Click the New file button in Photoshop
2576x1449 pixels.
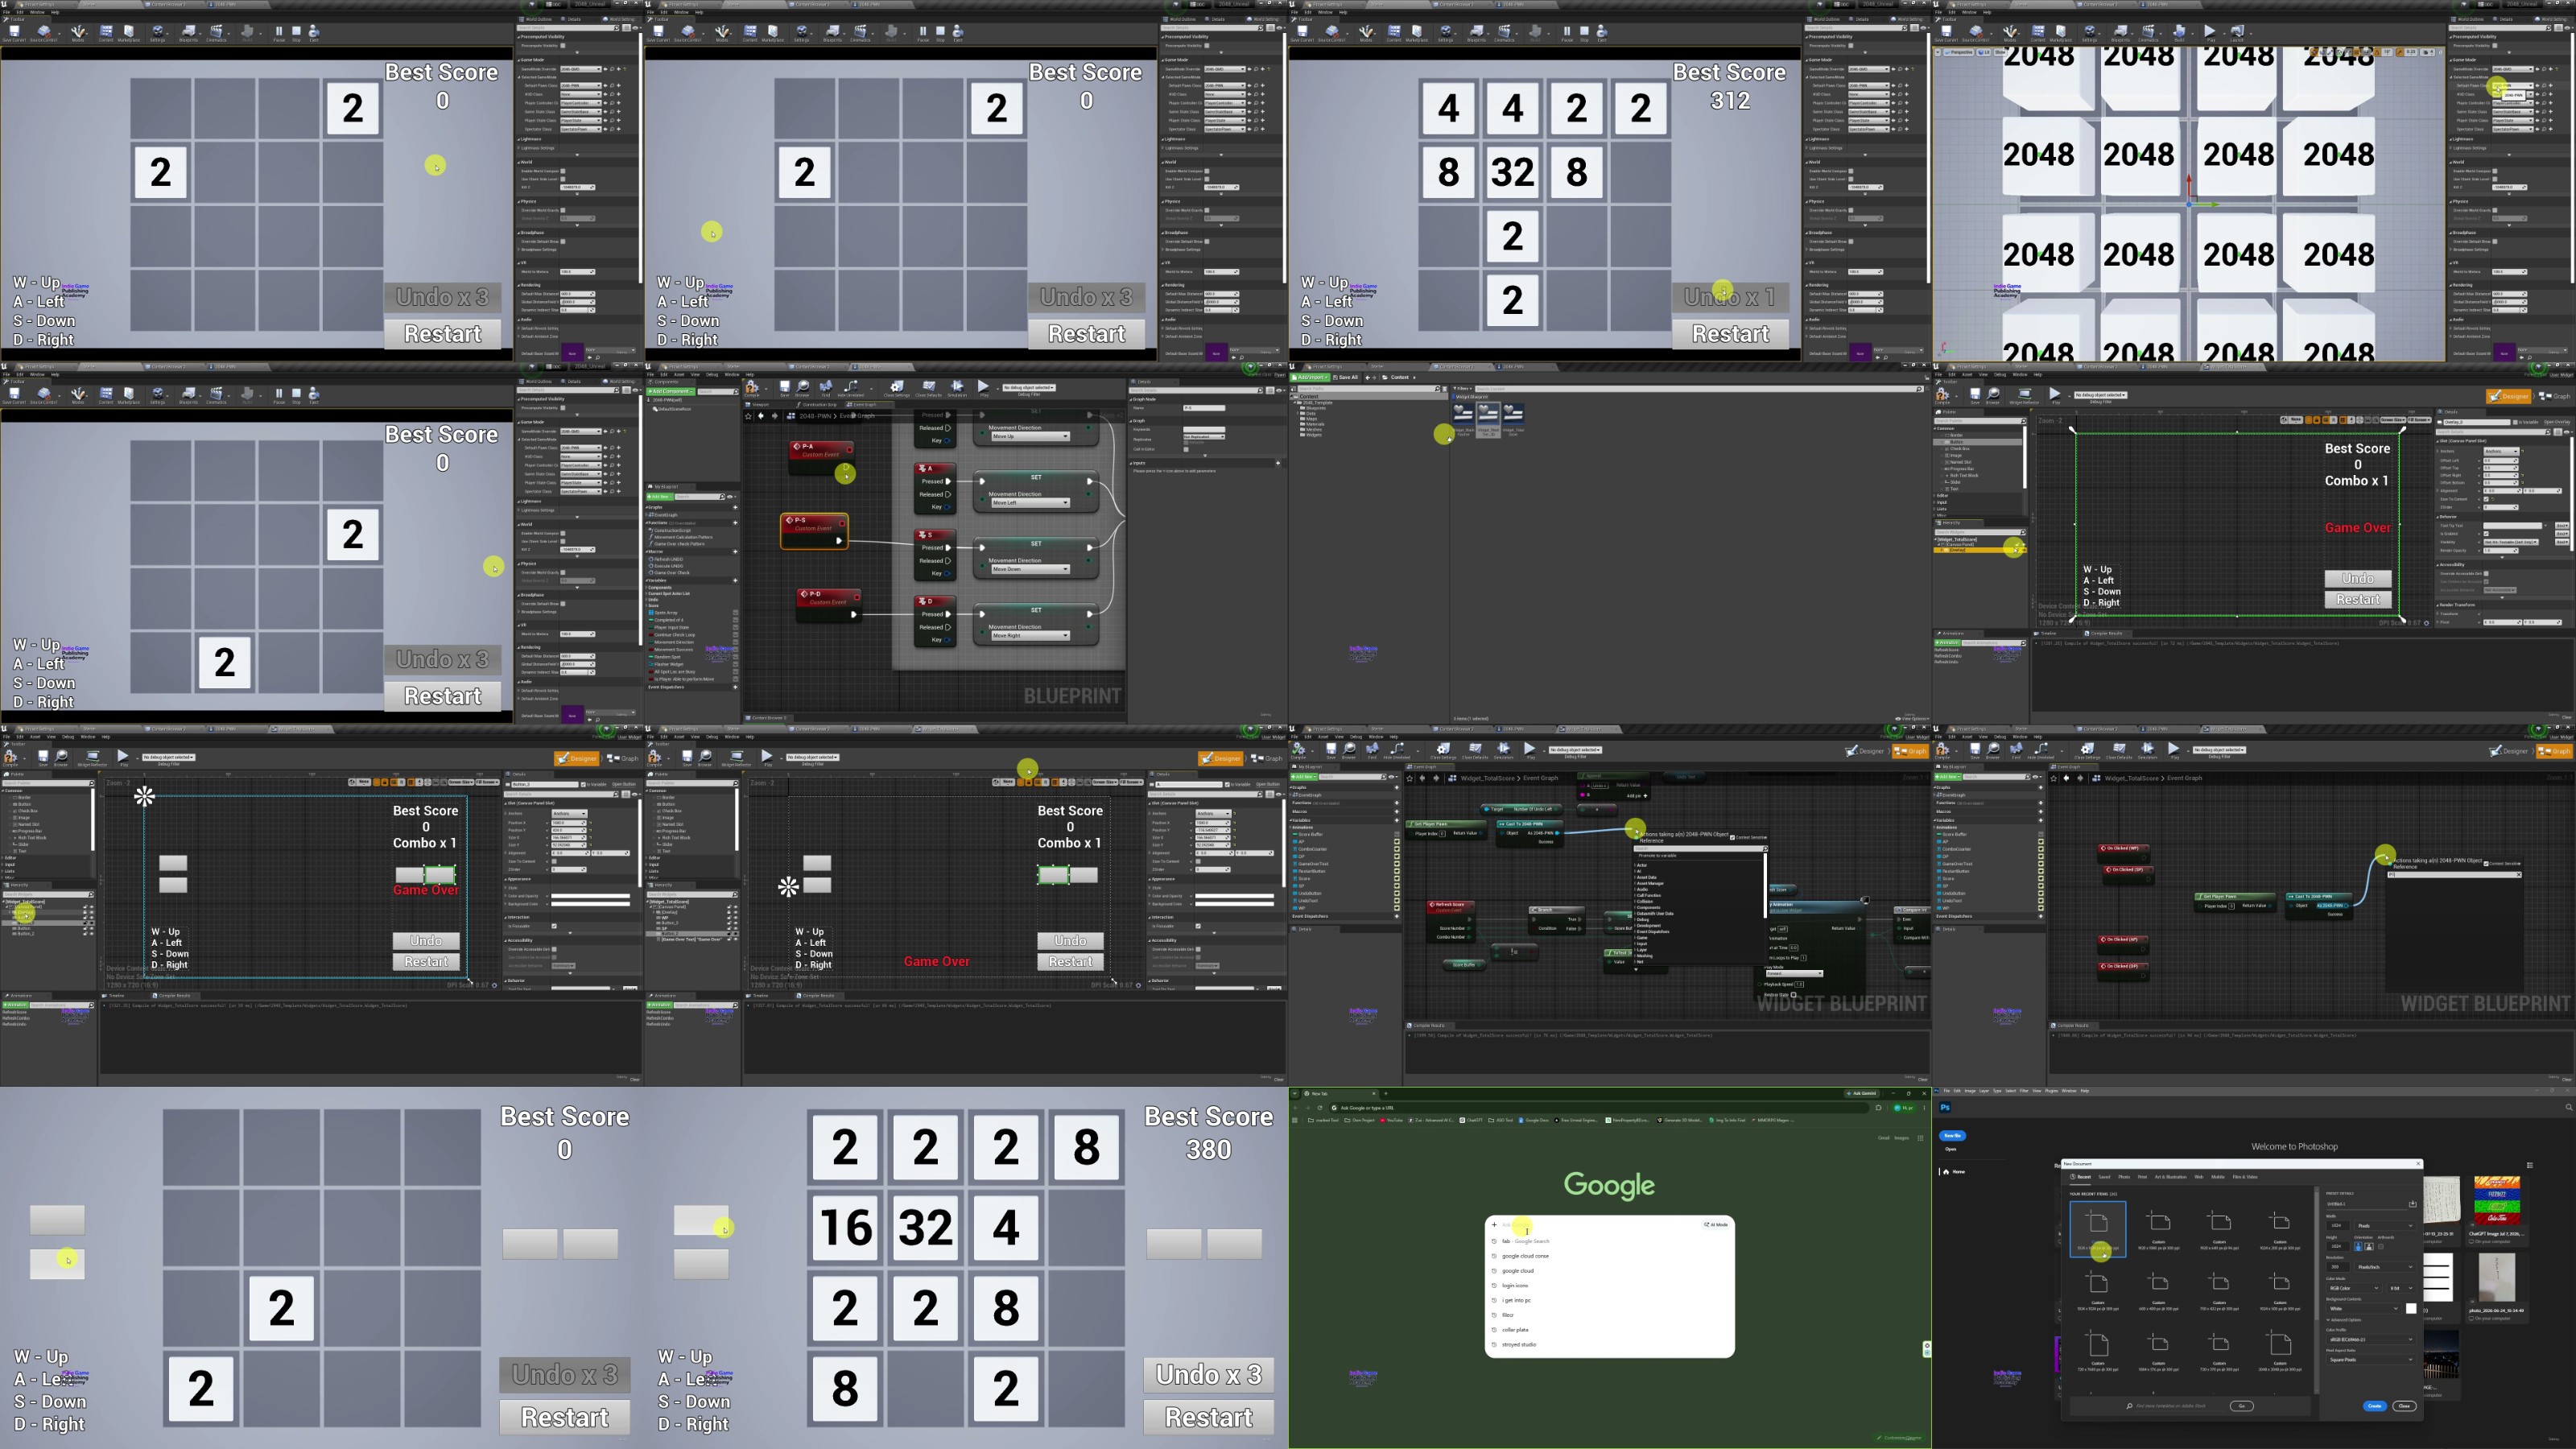tap(1952, 1136)
